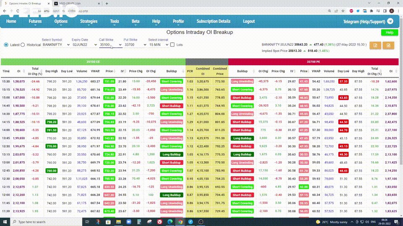The width and height of the screenshot is (403, 226).
Task: Open the Help menu in navigation bar
Action: pyautogui.click(x=156, y=21)
